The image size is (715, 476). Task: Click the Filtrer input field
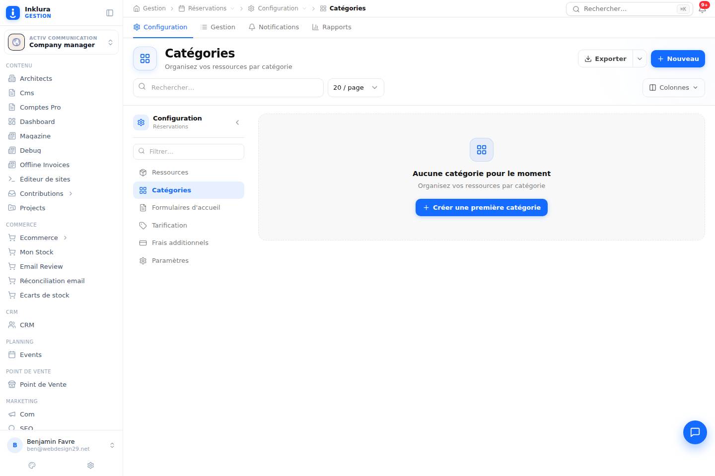[x=189, y=152]
